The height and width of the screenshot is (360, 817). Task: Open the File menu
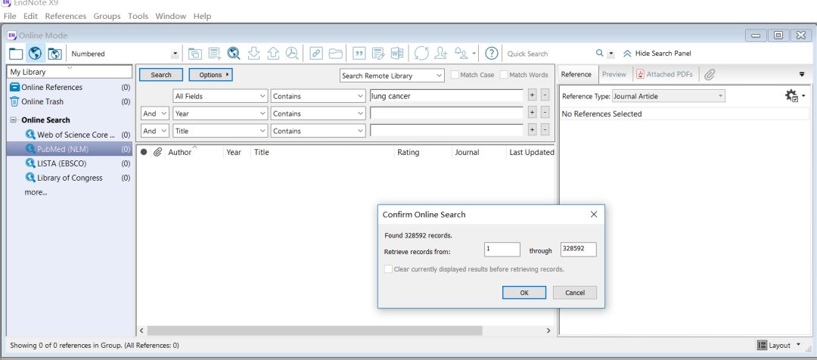(x=10, y=16)
